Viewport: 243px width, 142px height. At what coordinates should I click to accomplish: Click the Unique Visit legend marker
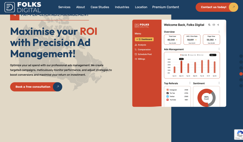click(x=189, y=55)
